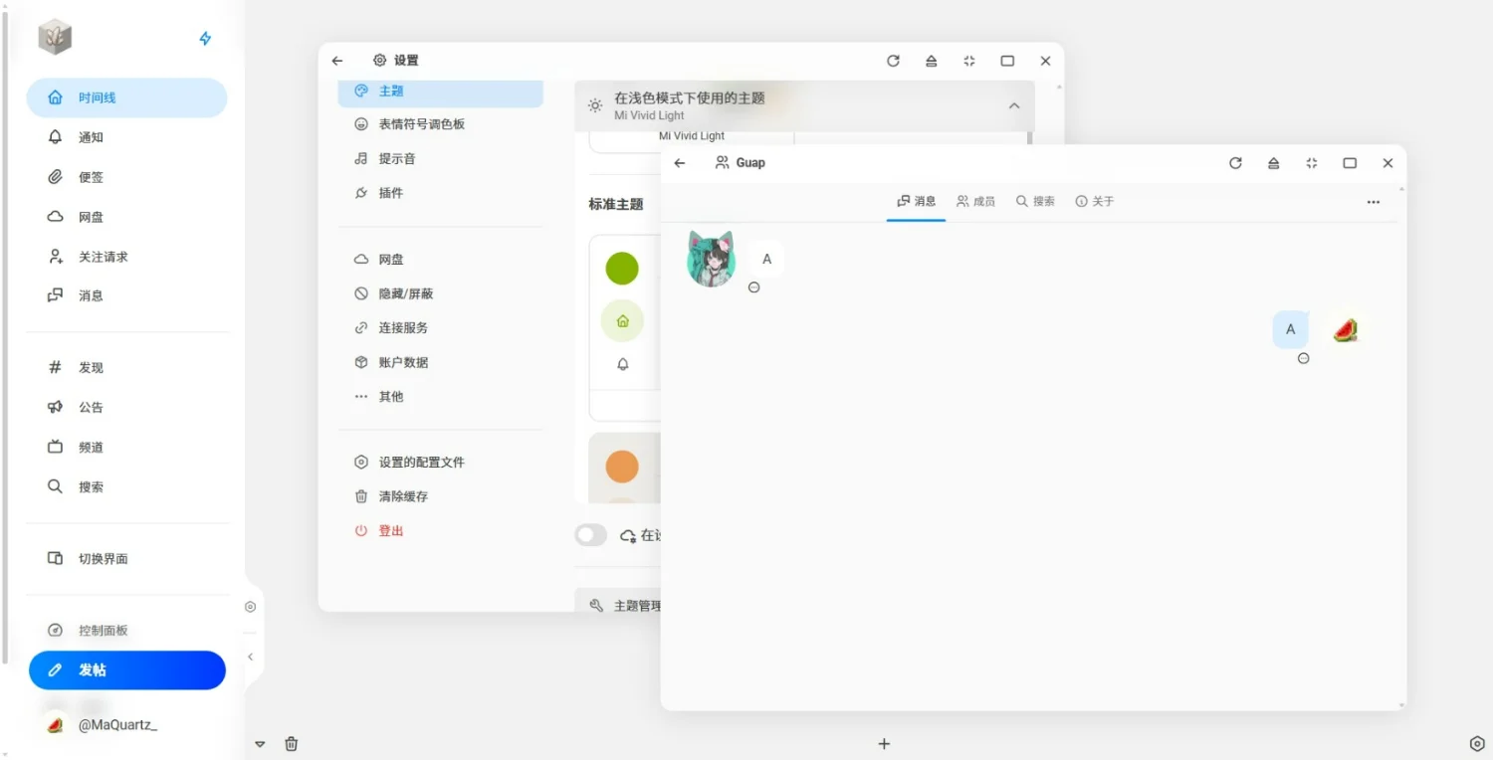
Task: Open 隐藏/屏蔽 mute and block settings
Action: tap(441, 293)
